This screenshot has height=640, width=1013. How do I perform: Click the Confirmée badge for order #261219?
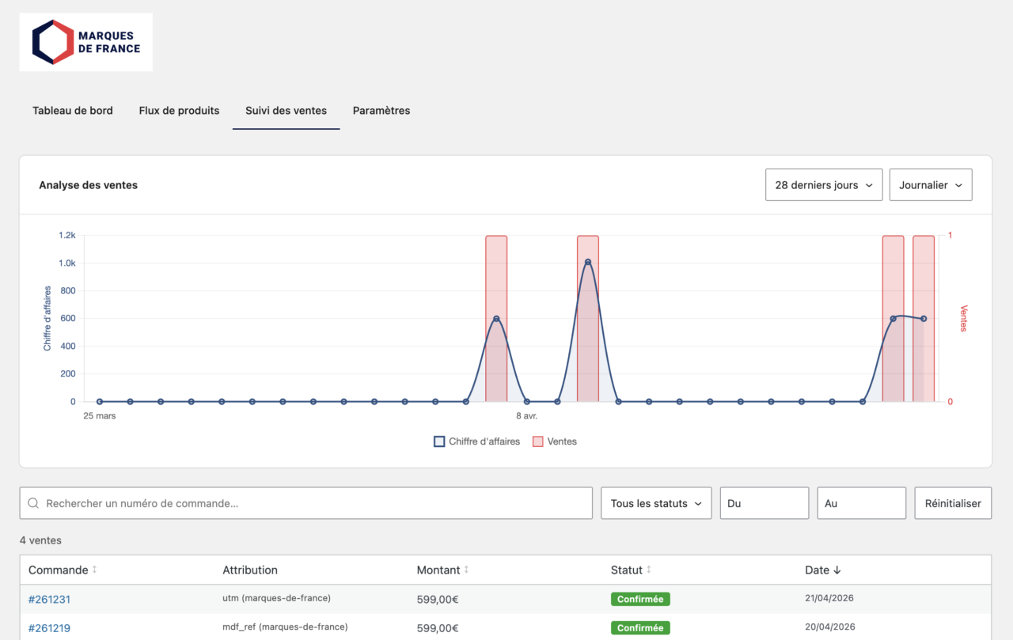pos(640,628)
